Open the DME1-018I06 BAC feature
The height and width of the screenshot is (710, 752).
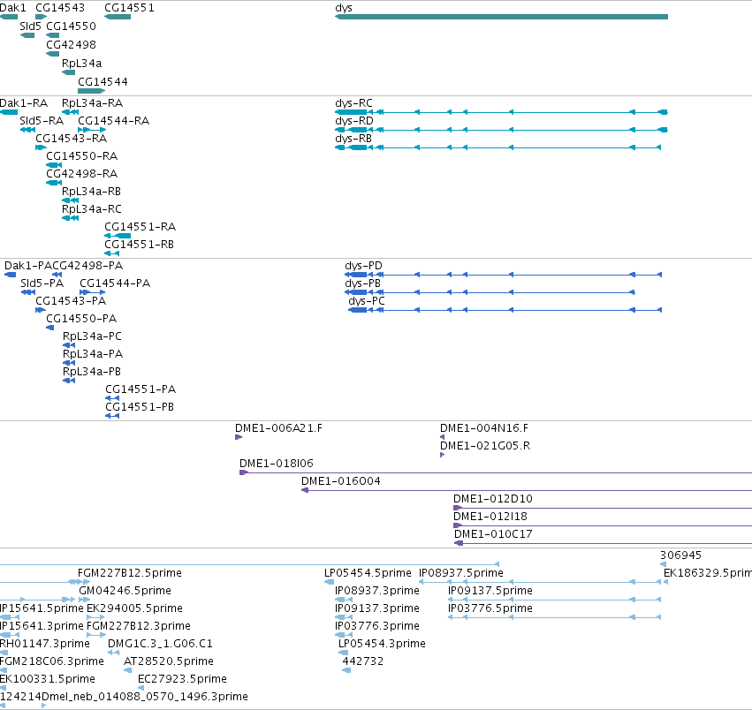[496, 472]
